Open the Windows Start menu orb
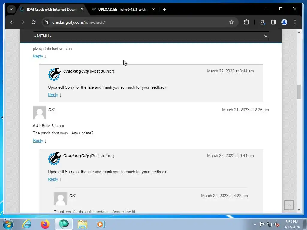 click(x=8, y=224)
